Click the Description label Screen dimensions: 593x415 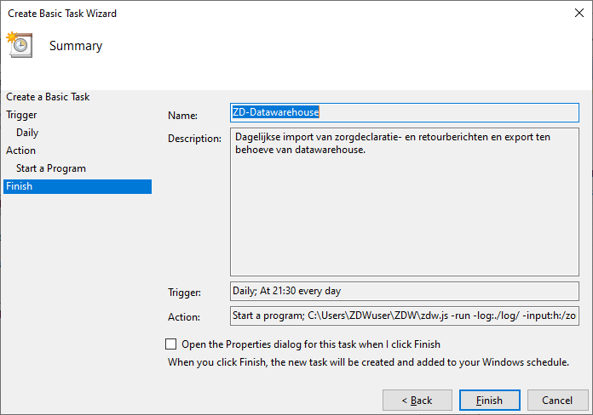click(x=195, y=139)
